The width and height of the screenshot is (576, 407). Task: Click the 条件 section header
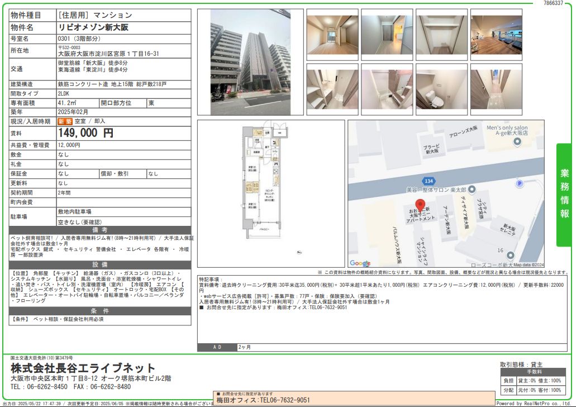(100, 311)
